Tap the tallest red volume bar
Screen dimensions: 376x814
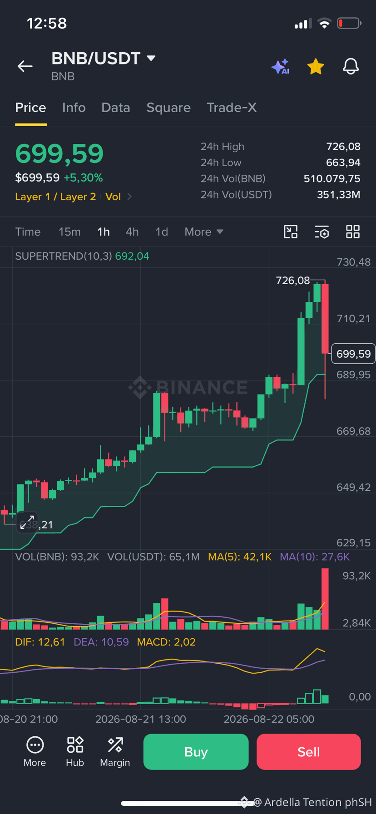pos(325,599)
